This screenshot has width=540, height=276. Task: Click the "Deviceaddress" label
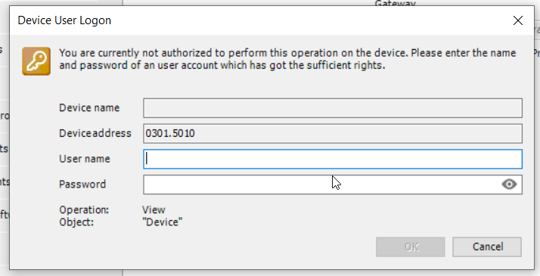coord(95,133)
